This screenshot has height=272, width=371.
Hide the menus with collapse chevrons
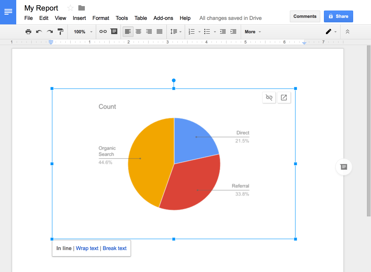[x=347, y=32]
